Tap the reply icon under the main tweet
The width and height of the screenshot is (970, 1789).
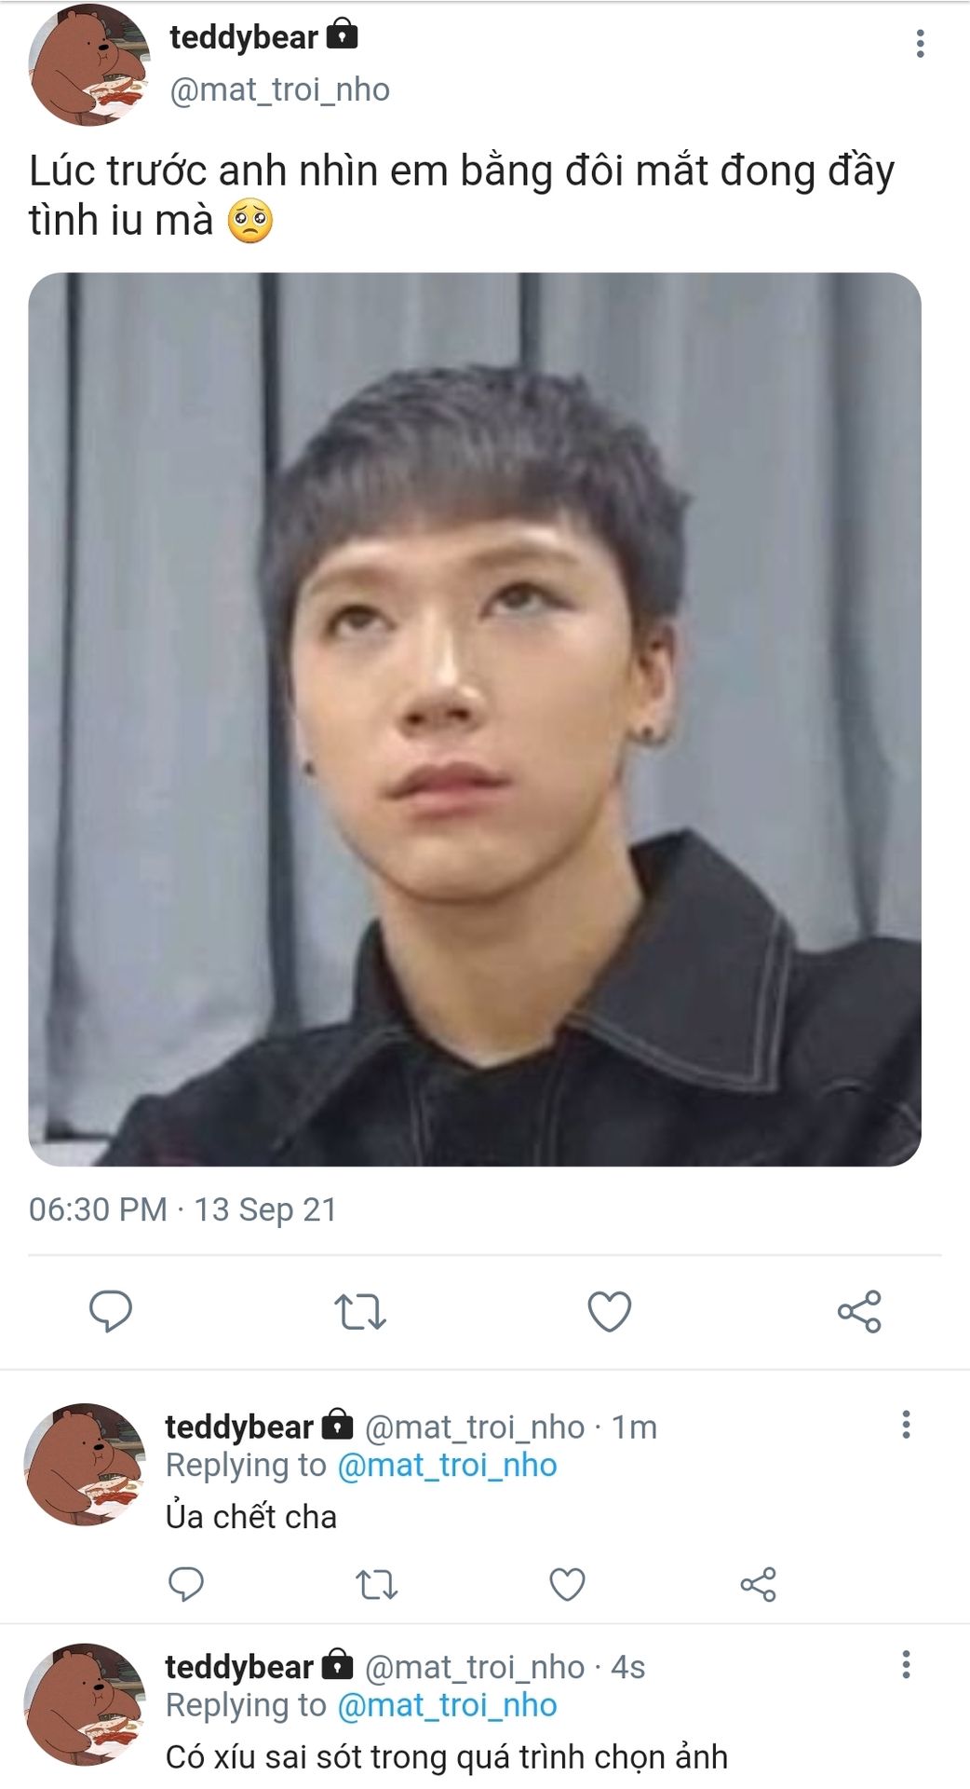111,1311
